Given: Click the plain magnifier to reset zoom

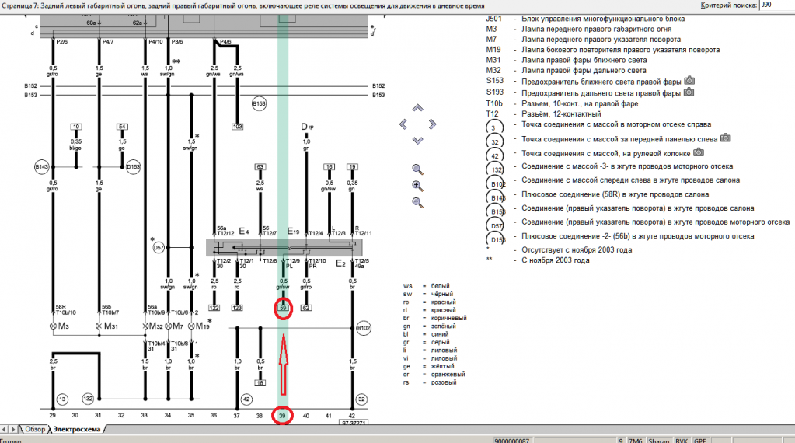Looking at the screenshot, I should point(417,169).
